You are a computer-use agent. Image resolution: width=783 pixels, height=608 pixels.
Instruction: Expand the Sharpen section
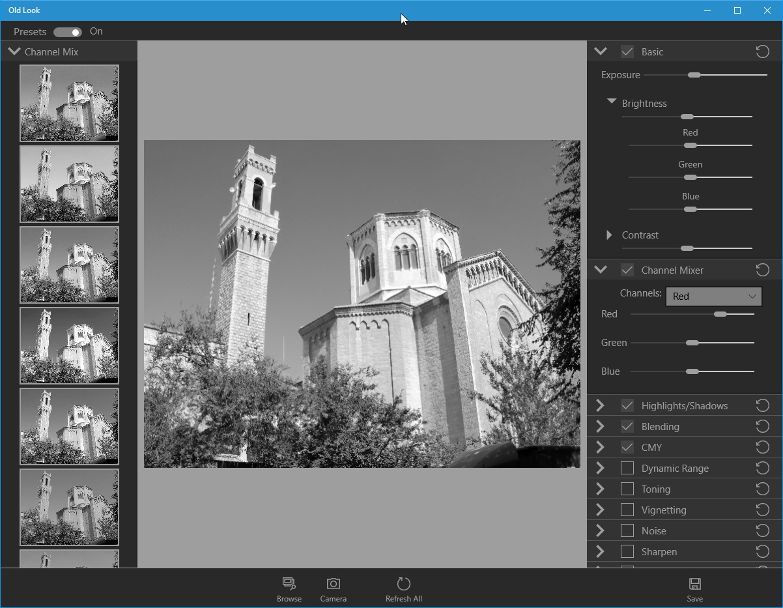click(601, 551)
